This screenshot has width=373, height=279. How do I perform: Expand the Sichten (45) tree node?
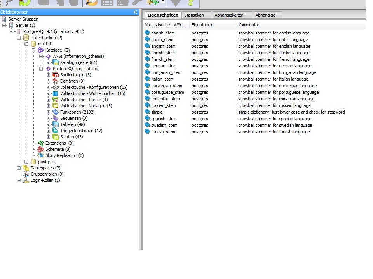click(x=47, y=137)
